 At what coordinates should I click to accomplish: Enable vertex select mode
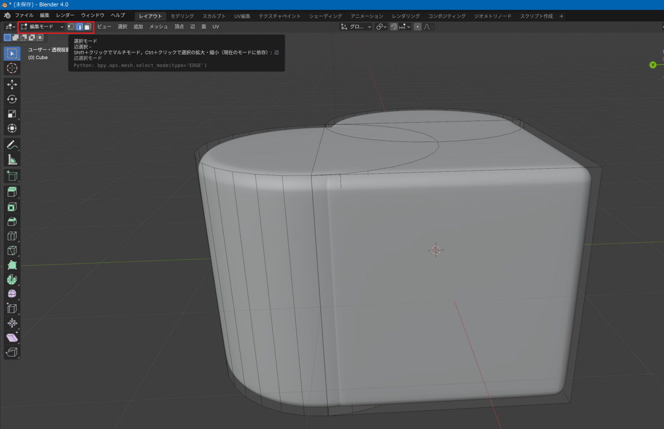(71, 27)
